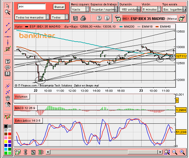The height and width of the screenshot is (158, 189).
Task: Click the Volumen panel label
Action: (21, 97)
